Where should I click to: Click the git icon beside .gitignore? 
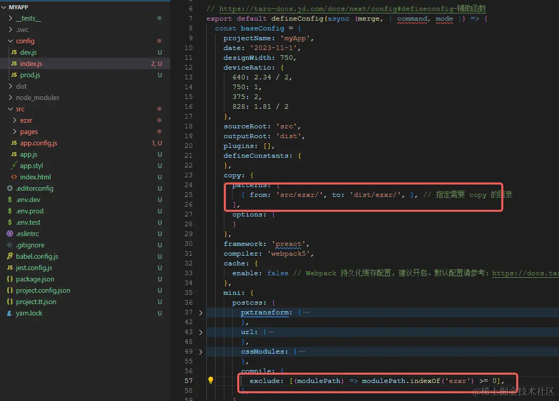10,245
